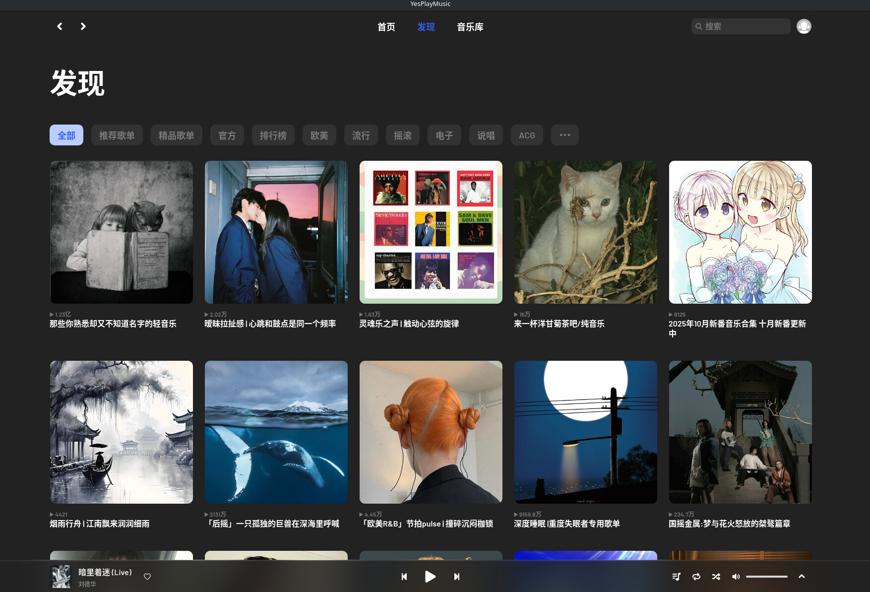This screenshot has width=870, height=592.
Task: Go to the 首页 tab
Action: tap(386, 27)
